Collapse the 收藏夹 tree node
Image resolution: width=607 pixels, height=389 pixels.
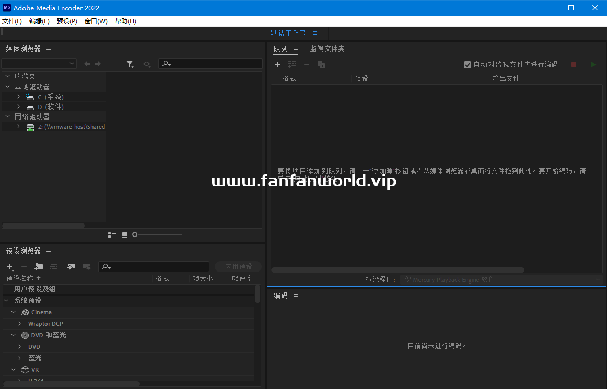[8, 76]
